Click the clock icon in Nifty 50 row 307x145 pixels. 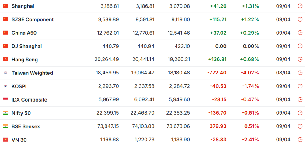point(300,113)
